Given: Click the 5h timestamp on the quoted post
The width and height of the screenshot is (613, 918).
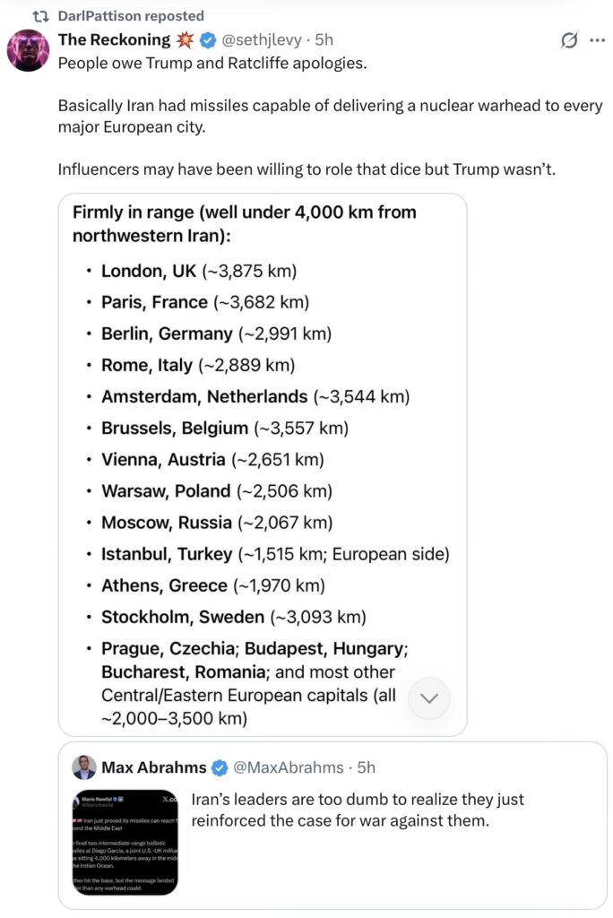Looking at the screenshot, I should tap(366, 767).
